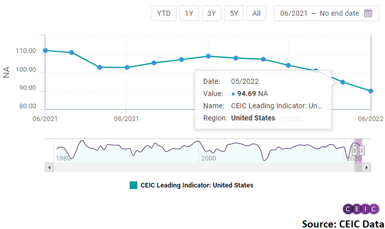Choose the 5Y time range

[233, 14]
